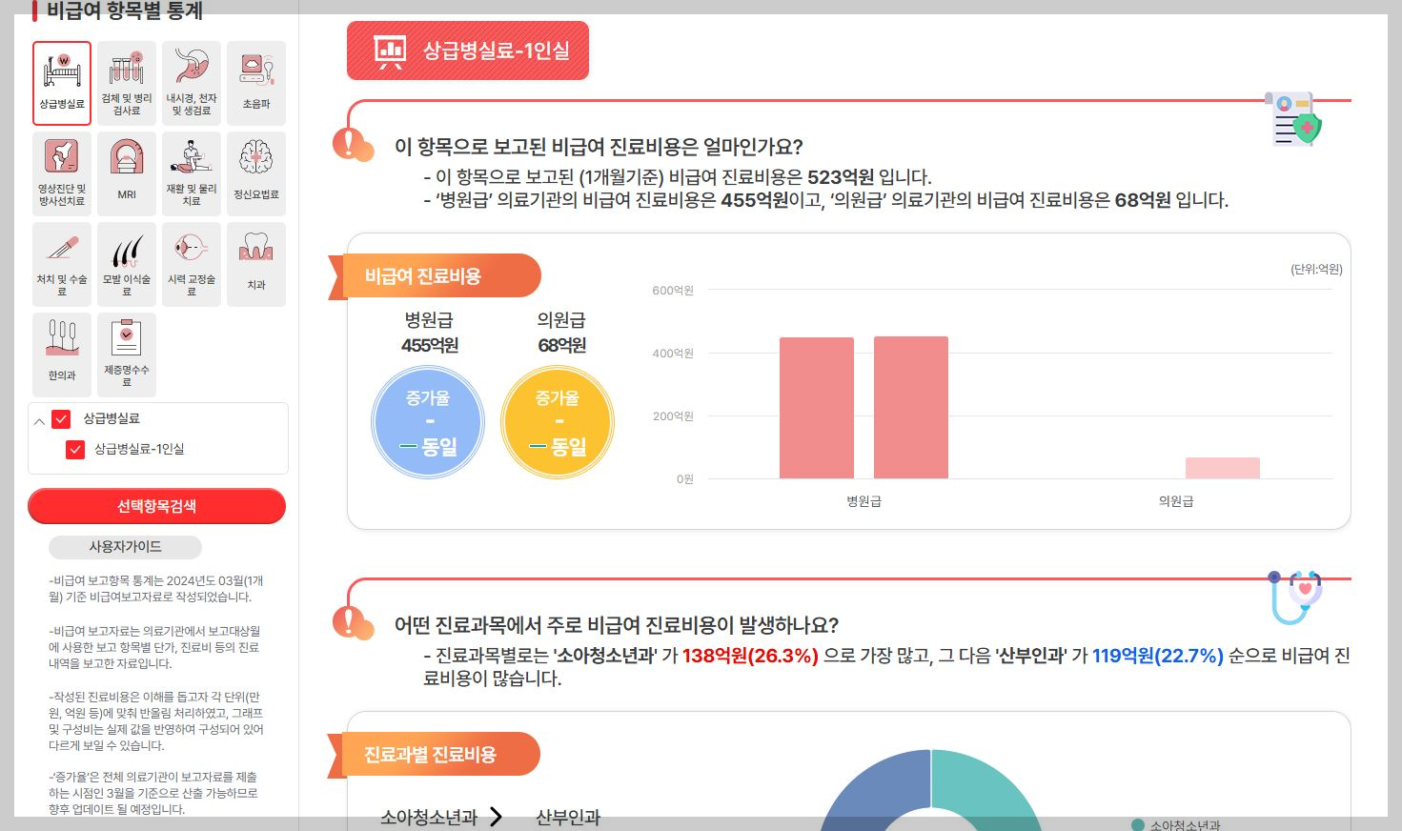Image resolution: width=1402 pixels, height=831 pixels.
Task: Click the light pink 의원급 bar
Action: click(x=1223, y=468)
